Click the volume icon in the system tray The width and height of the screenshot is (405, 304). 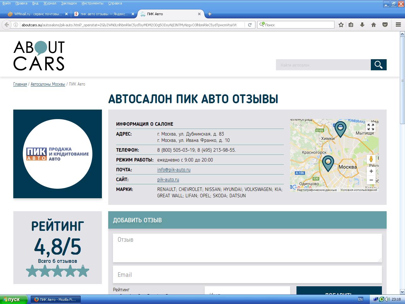387,299
